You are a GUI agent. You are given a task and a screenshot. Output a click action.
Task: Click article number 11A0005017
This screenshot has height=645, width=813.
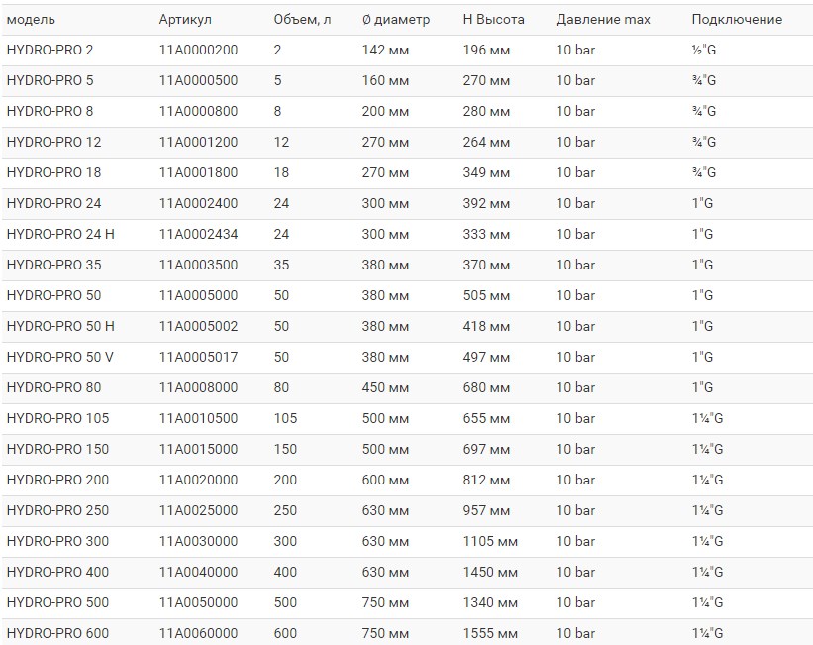coord(199,357)
